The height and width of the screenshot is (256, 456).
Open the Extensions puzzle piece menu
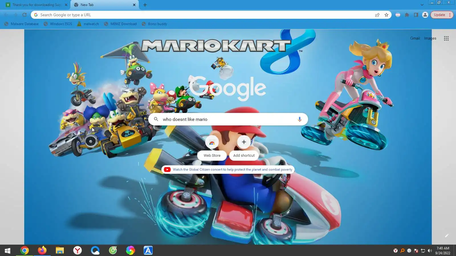click(x=407, y=15)
